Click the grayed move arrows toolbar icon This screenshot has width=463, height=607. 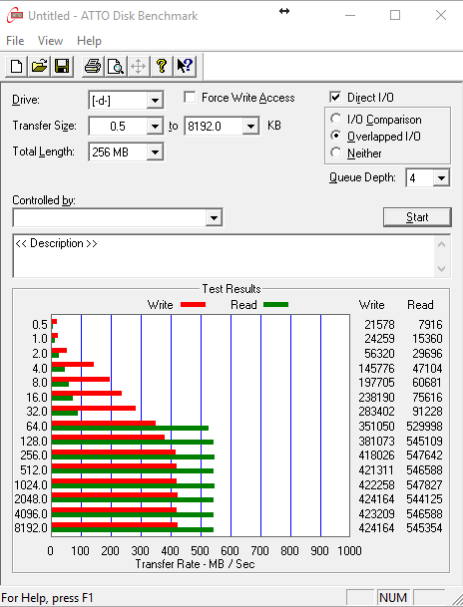coord(139,66)
